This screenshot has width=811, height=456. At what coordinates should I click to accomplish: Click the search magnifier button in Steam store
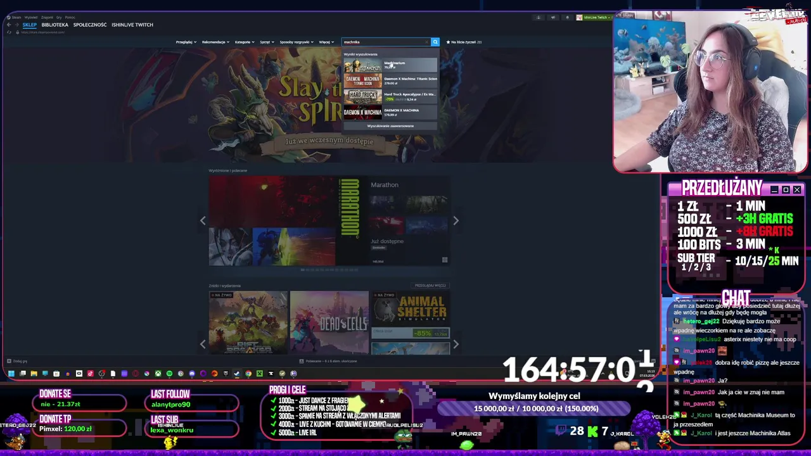(435, 42)
